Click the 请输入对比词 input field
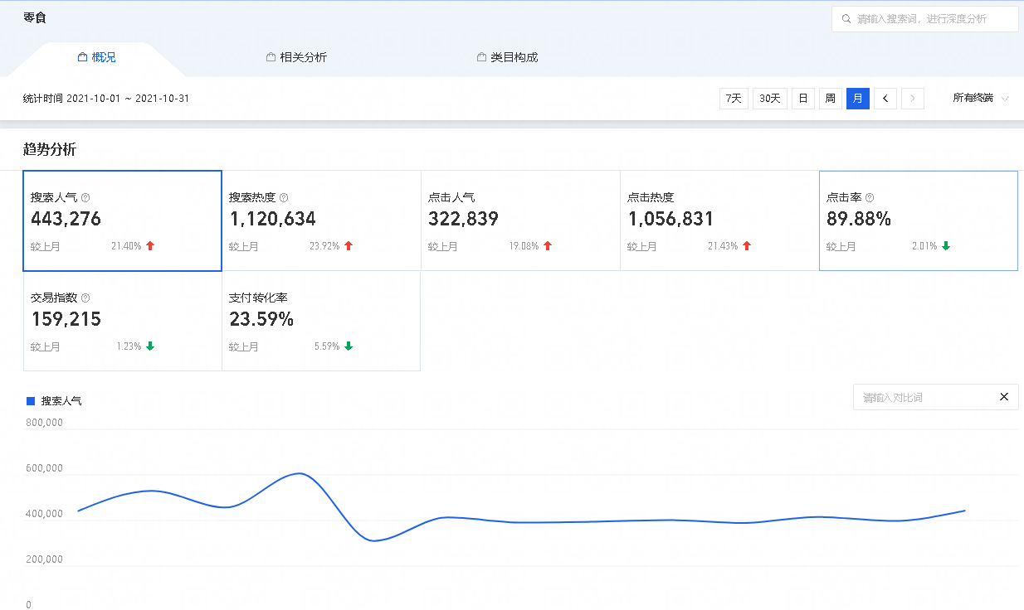 (x=921, y=398)
